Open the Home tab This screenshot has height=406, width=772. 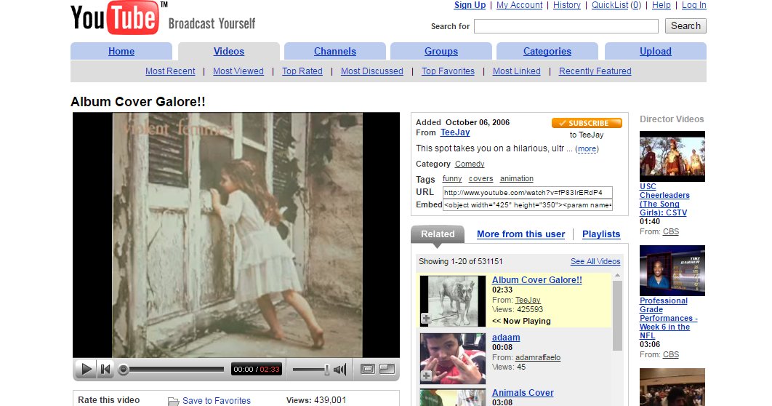[x=121, y=51]
